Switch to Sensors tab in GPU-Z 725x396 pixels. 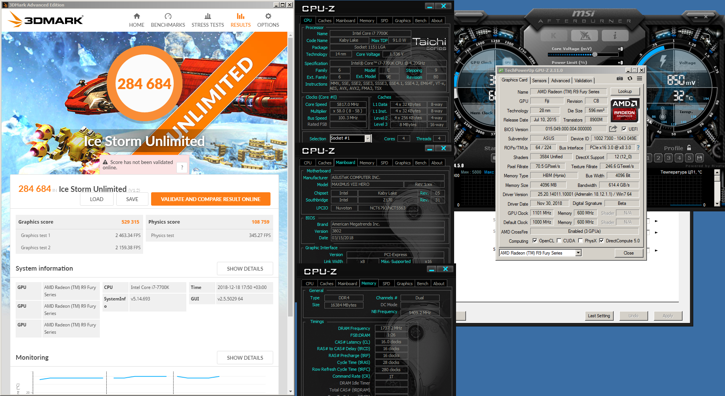539,81
